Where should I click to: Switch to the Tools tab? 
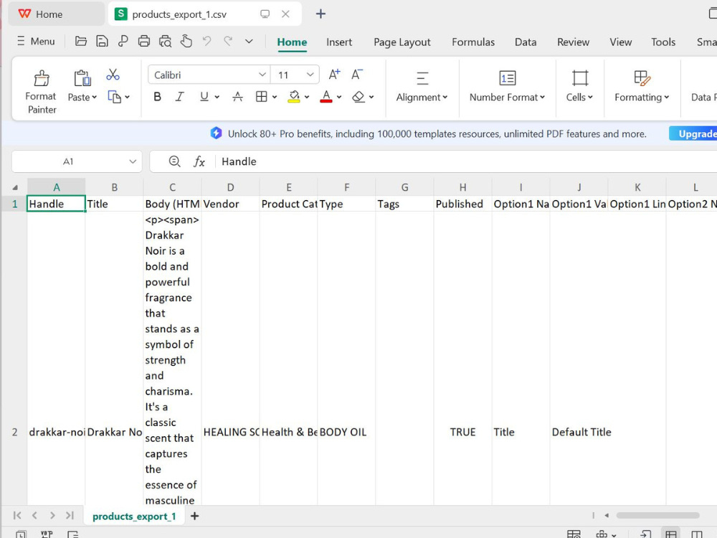pos(663,42)
